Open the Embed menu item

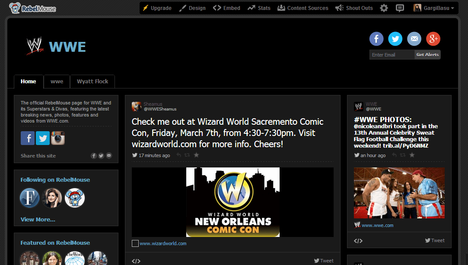[226, 8]
